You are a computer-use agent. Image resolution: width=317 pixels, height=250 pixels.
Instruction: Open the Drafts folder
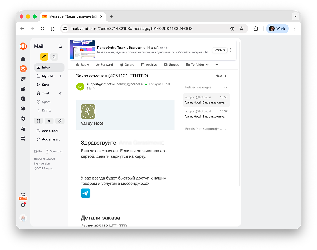click(47, 111)
